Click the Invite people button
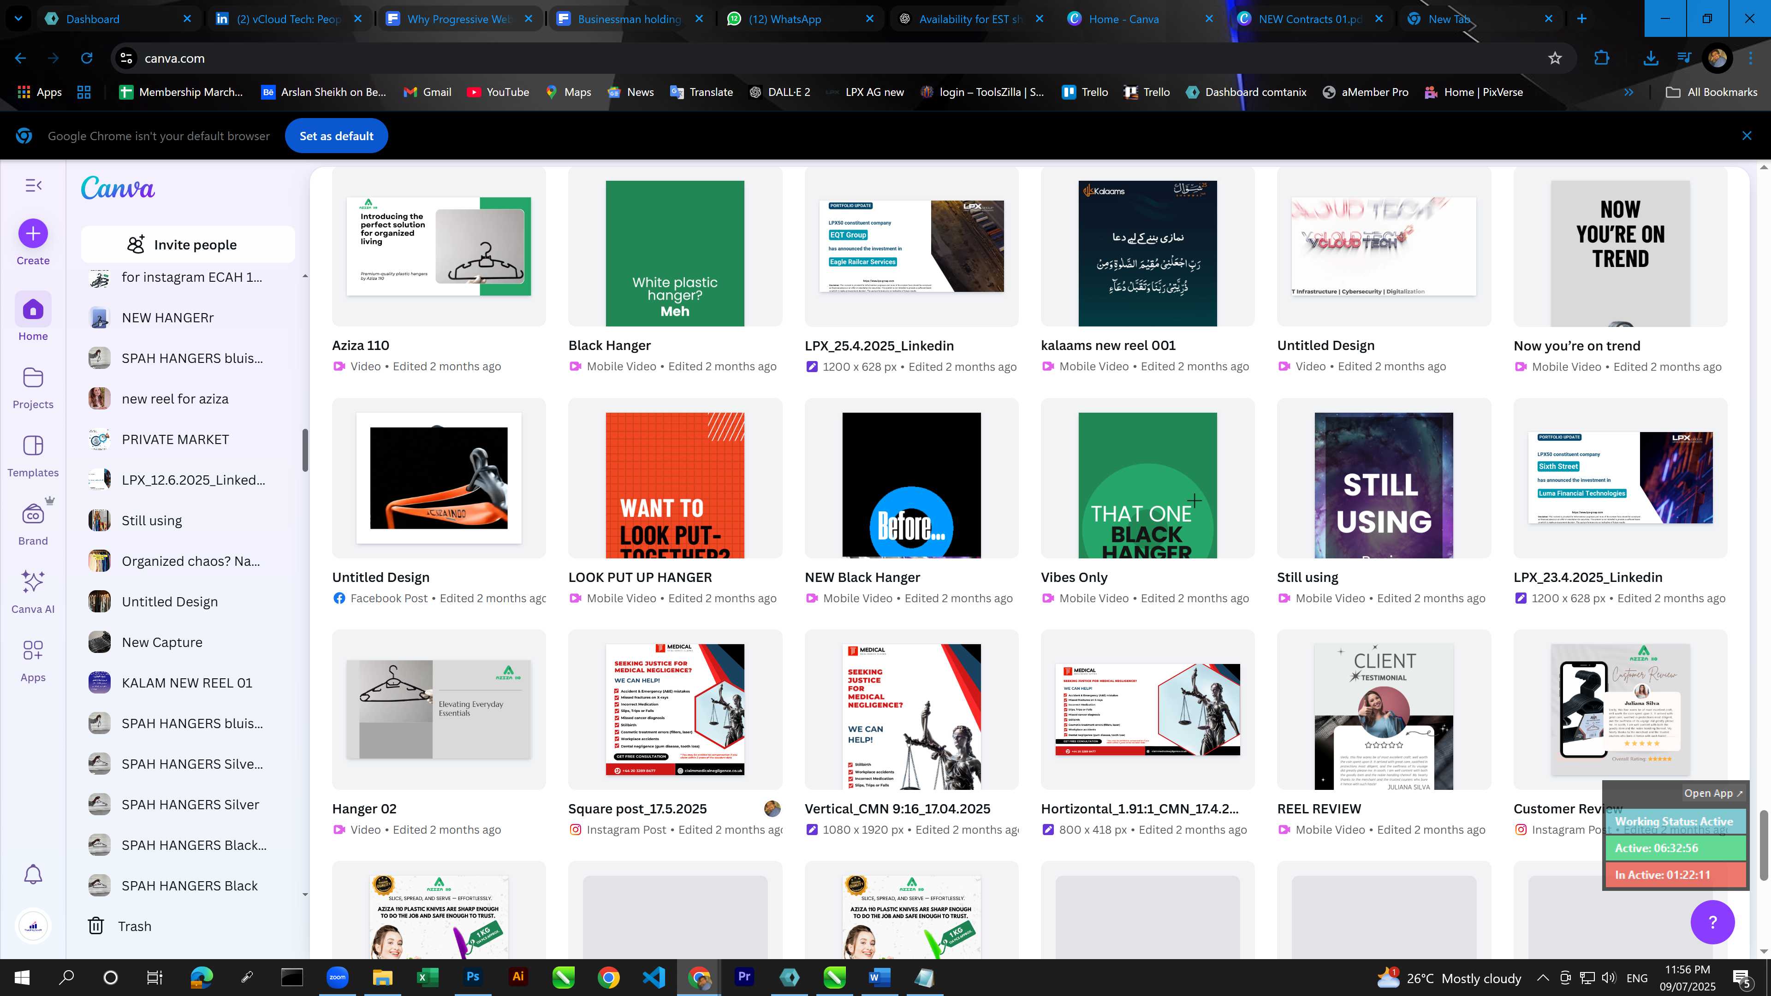1771x996 pixels. pyautogui.click(x=188, y=245)
